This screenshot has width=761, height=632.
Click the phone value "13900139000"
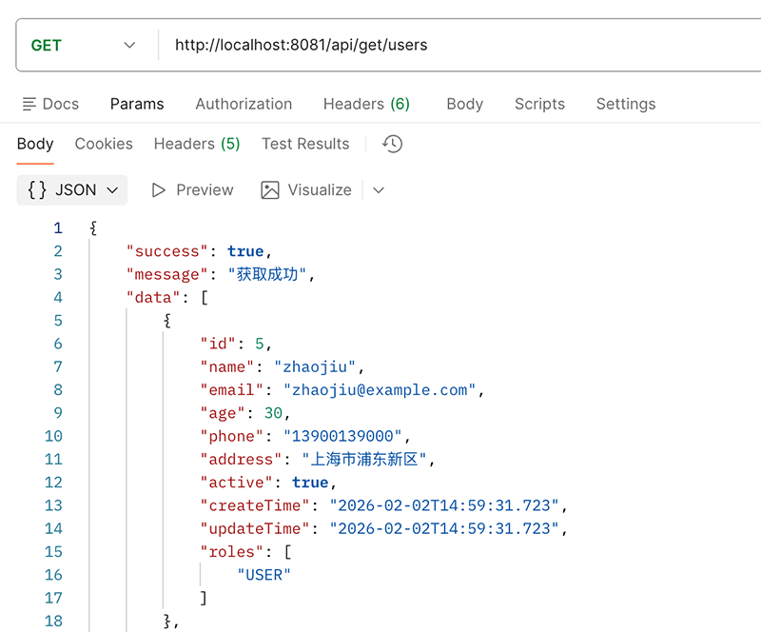click(x=342, y=436)
